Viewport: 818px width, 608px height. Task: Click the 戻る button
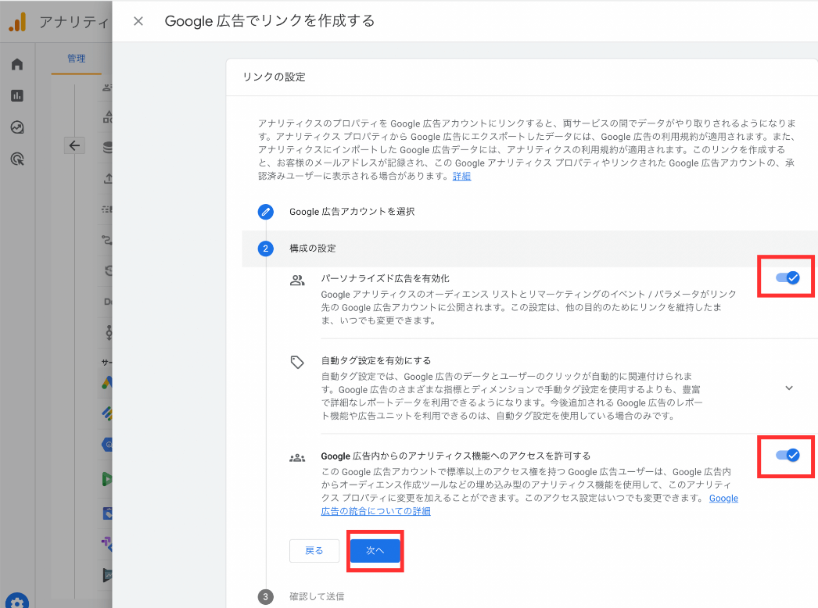coord(314,551)
